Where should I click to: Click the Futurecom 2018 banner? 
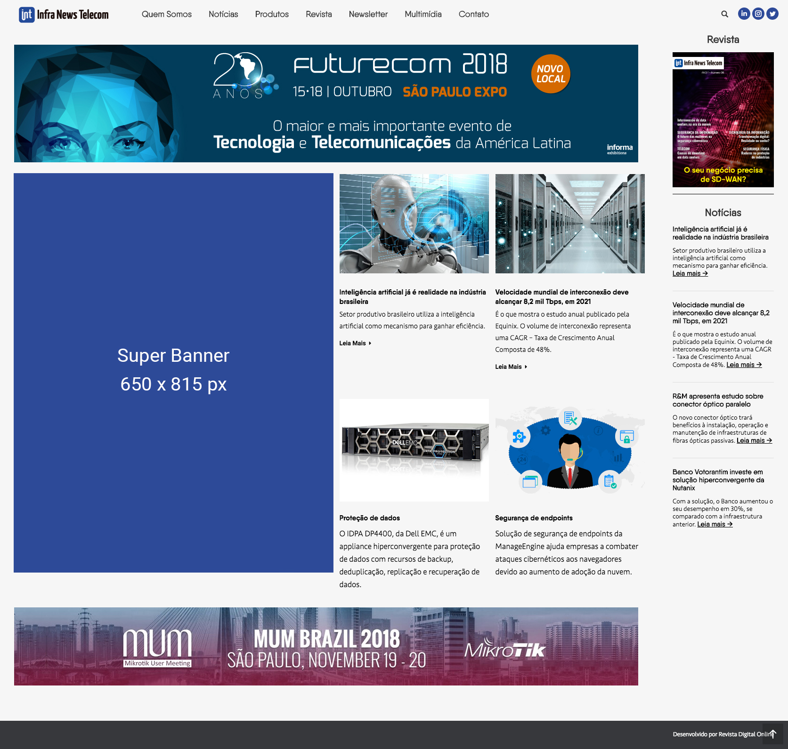(326, 104)
